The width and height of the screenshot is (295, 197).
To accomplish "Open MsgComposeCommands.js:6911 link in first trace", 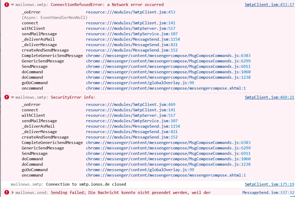I will pos(168,67).
